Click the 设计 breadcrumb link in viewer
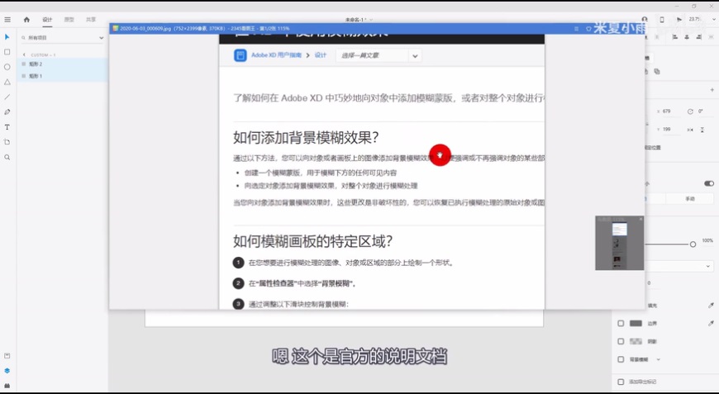Image resolution: width=719 pixels, height=394 pixels. (320, 55)
